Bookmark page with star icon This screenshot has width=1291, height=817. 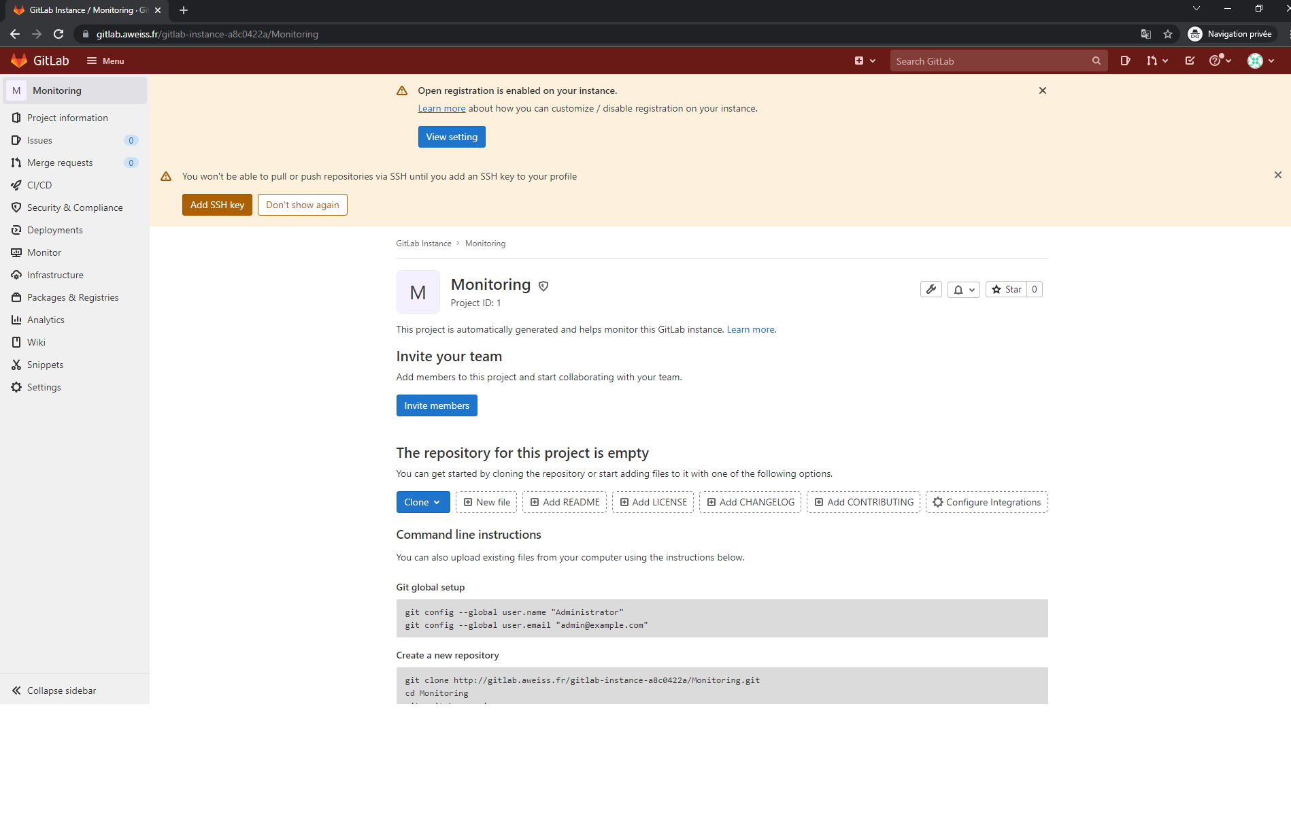(x=1168, y=34)
